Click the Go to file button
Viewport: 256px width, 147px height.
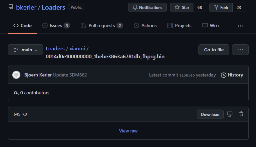tap(214, 50)
